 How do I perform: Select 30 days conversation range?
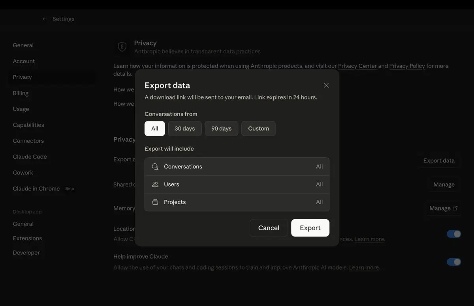[x=185, y=129]
